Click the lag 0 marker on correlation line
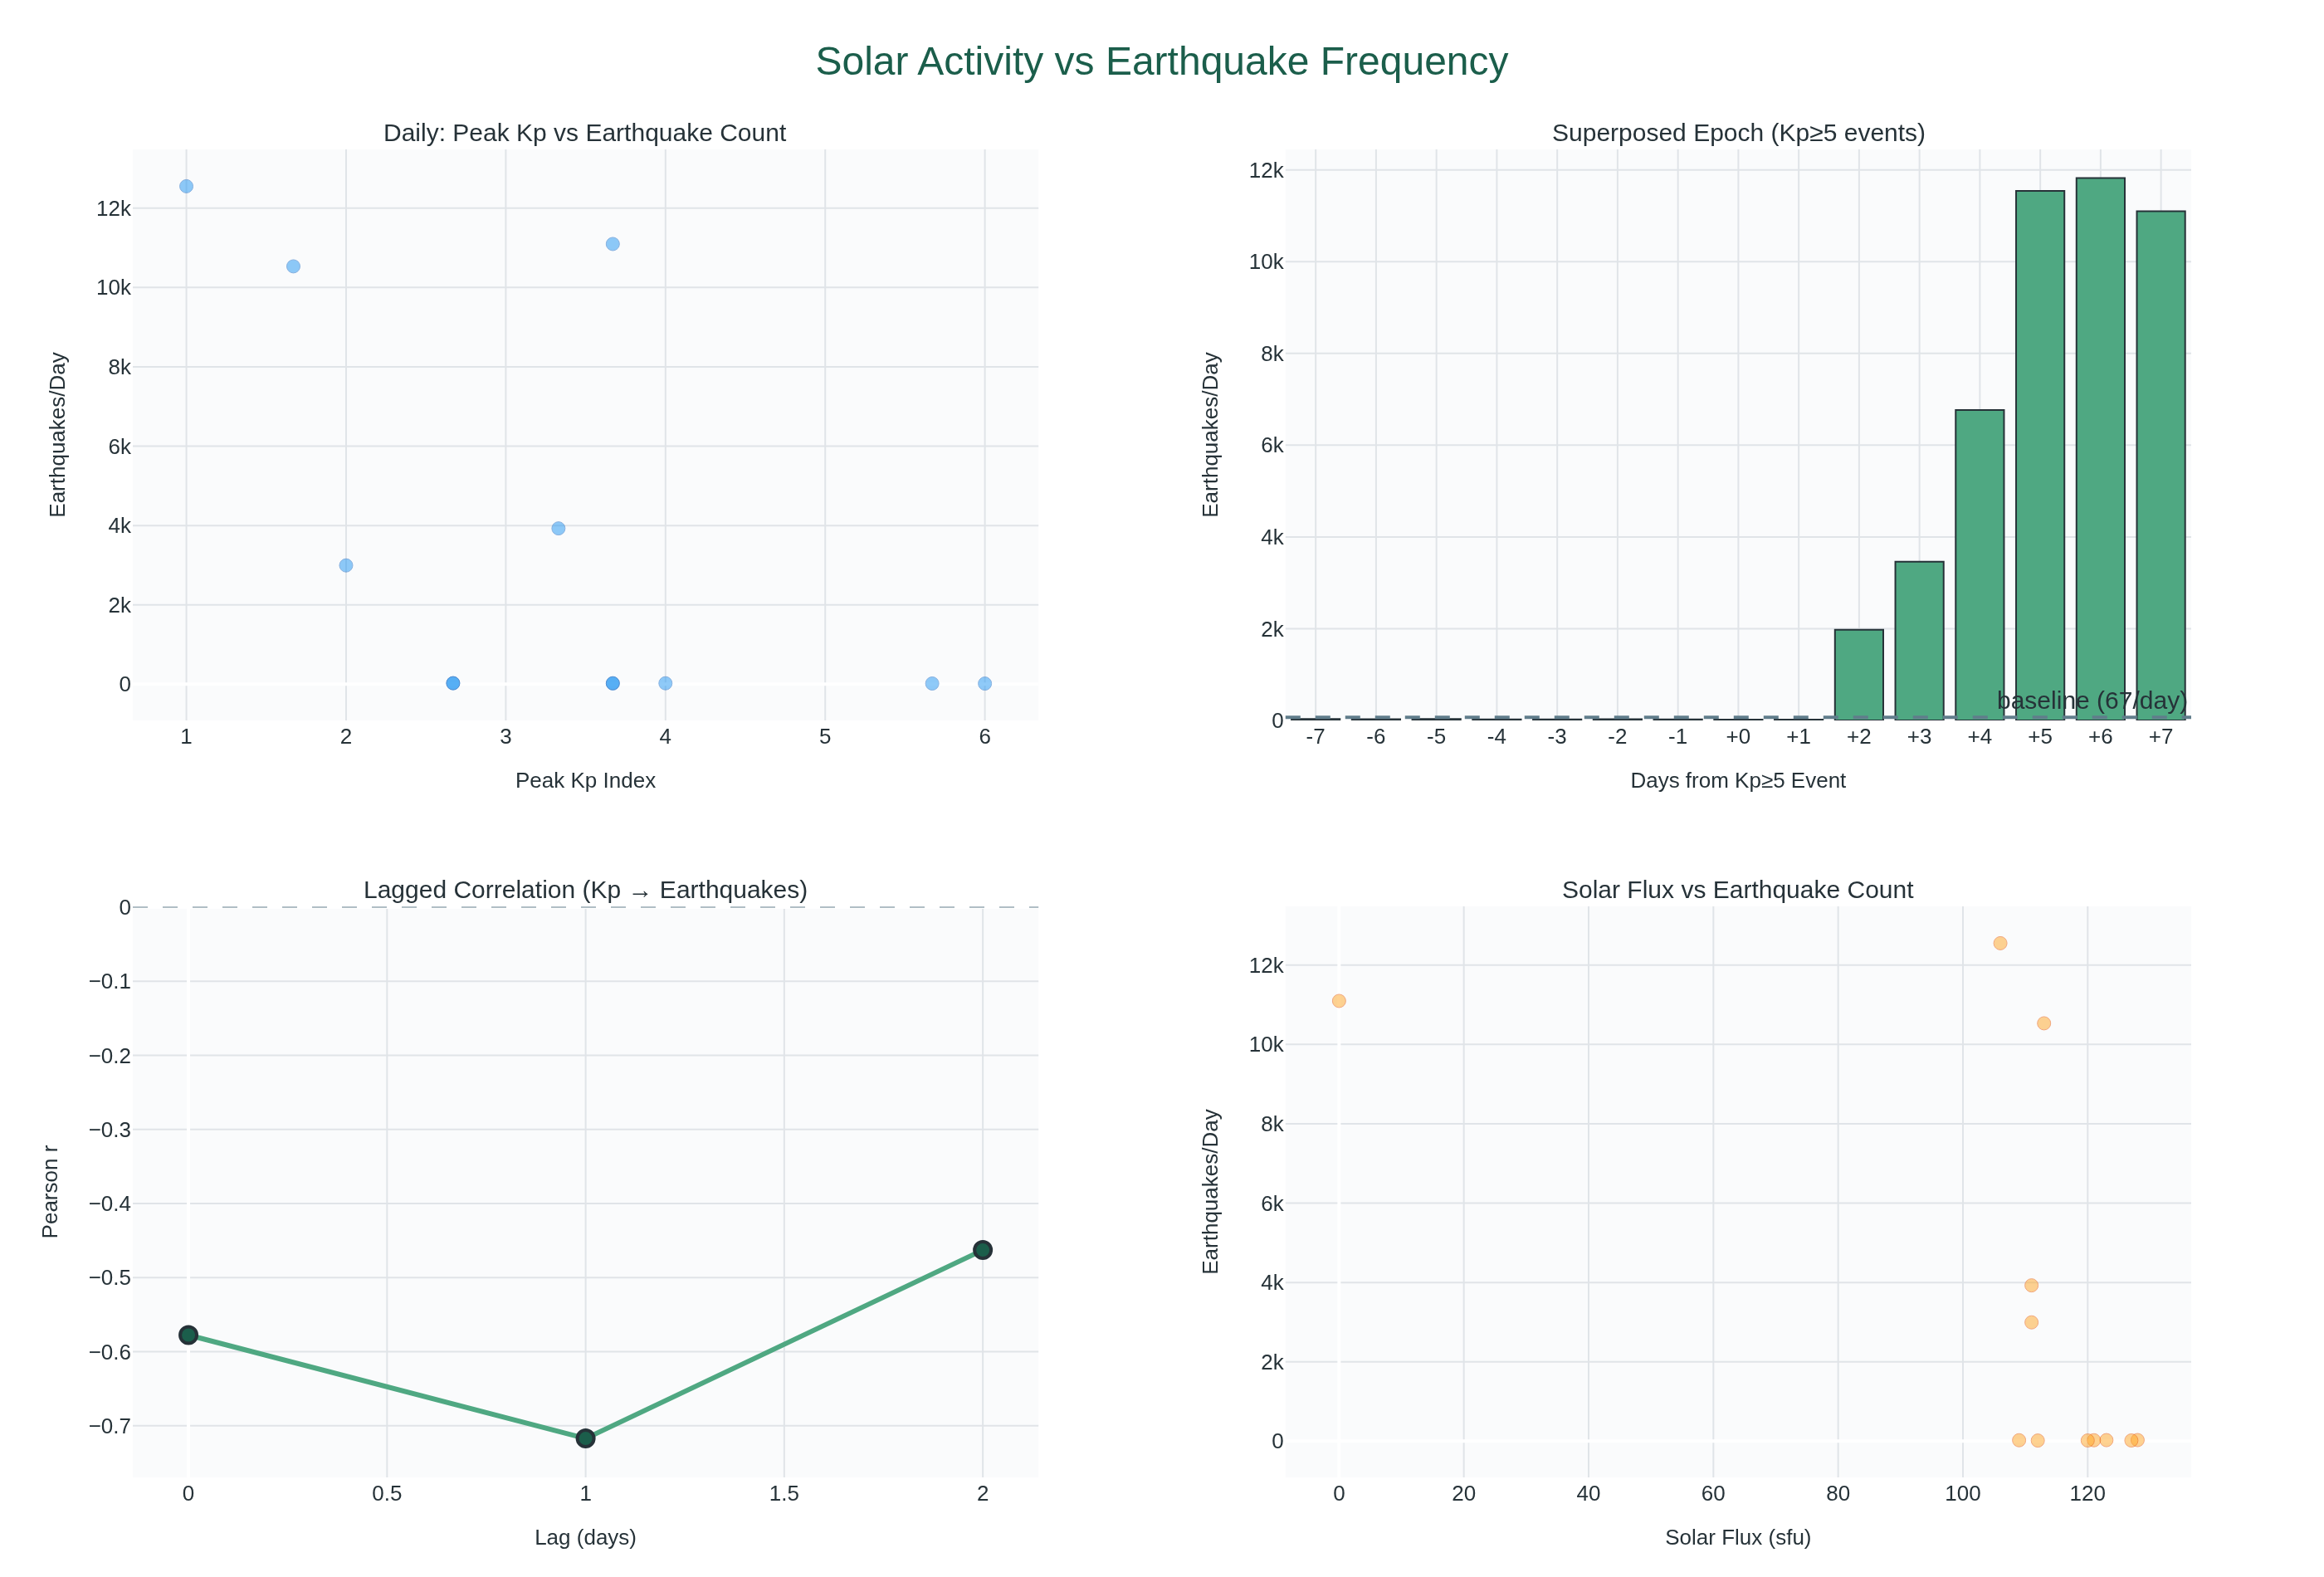2324x1577 pixels. coord(188,1335)
